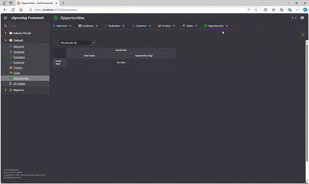Click the orange refresh icon
Image resolution: width=309 pixels, height=184 pixels.
pos(303,35)
